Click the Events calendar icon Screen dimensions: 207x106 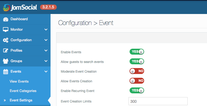click(6, 72)
